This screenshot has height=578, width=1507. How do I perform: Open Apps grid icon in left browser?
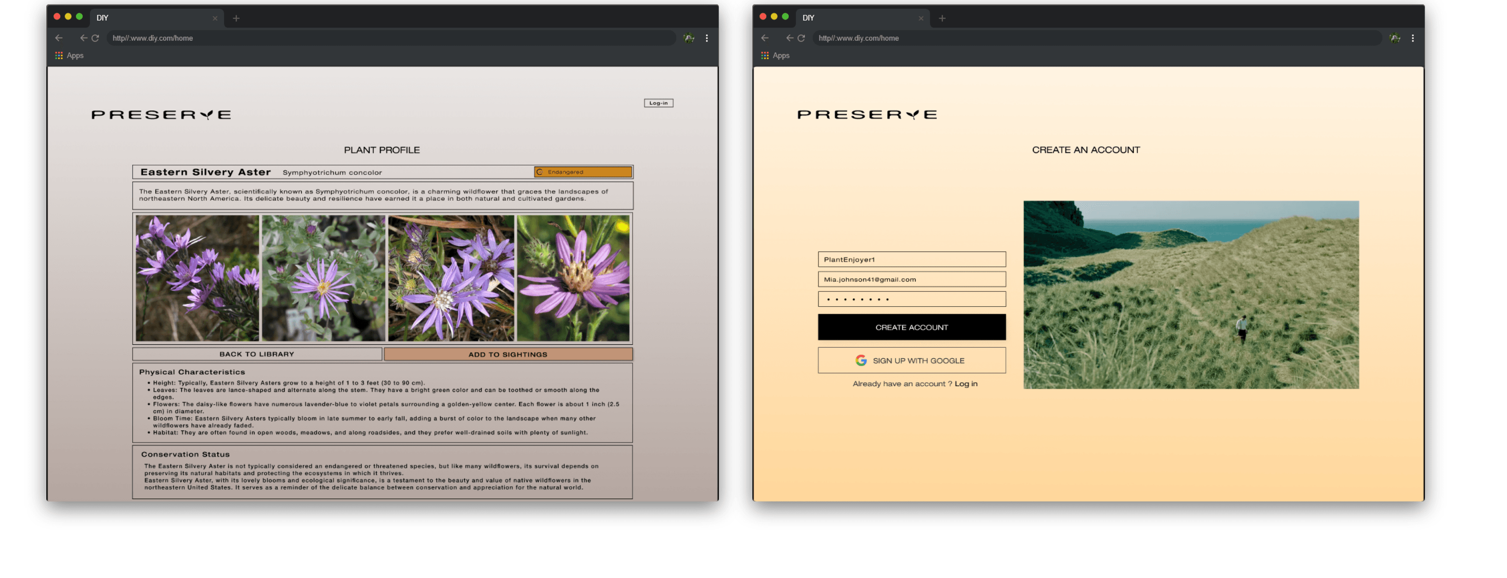pyautogui.click(x=59, y=55)
